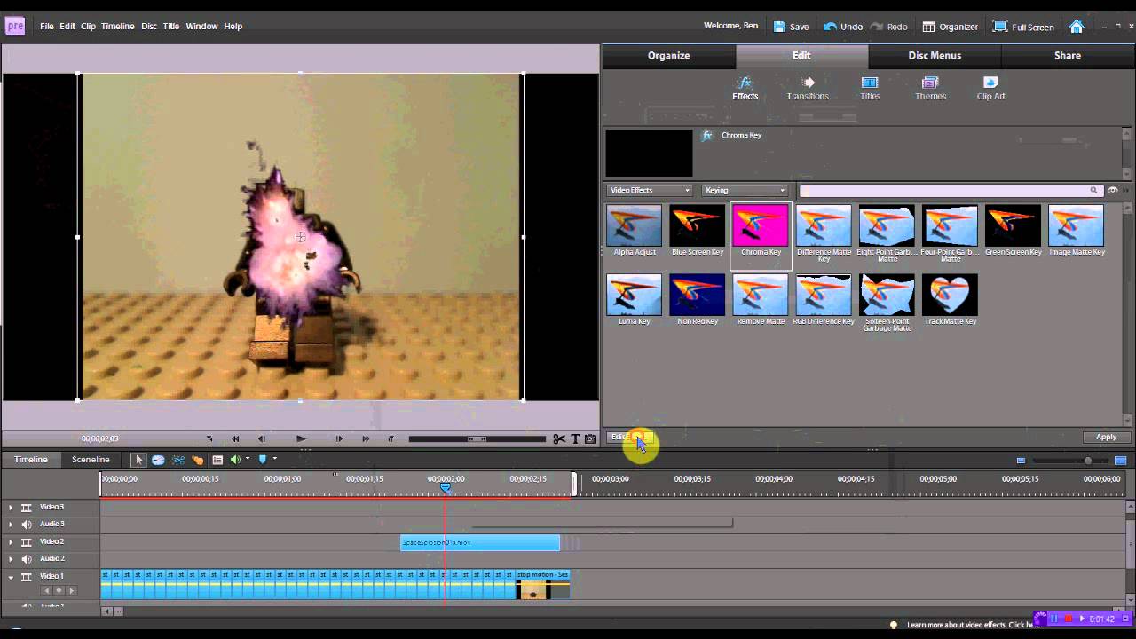Go to previous edit point
Screen dimensions: 1136x639
[209, 438]
